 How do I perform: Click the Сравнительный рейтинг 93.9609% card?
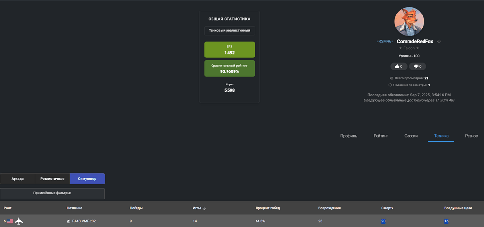[x=229, y=69]
